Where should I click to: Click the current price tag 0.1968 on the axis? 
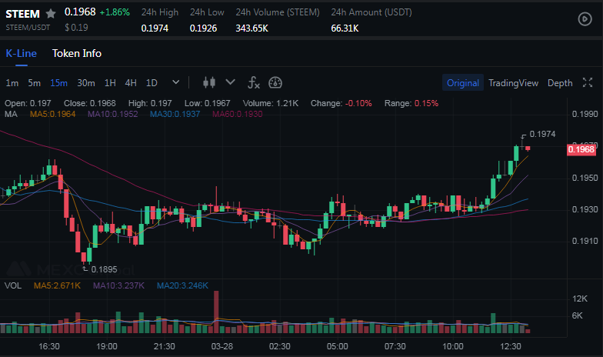pos(580,149)
